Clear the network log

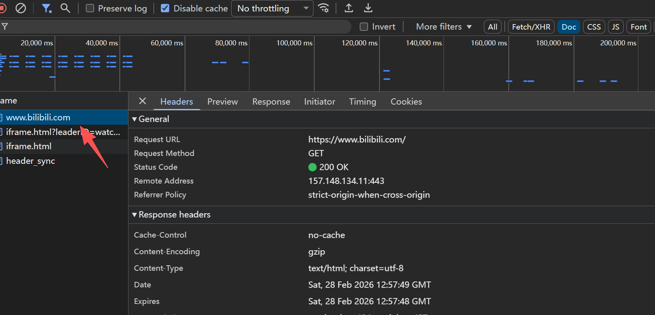(x=21, y=8)
